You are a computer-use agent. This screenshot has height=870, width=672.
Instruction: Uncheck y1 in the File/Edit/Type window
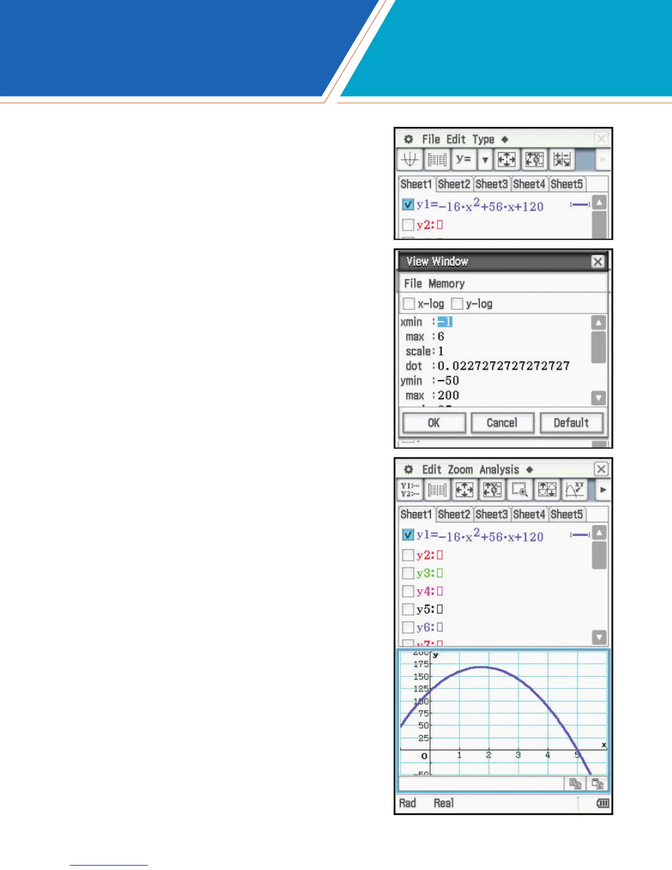[x=407, y=205]
